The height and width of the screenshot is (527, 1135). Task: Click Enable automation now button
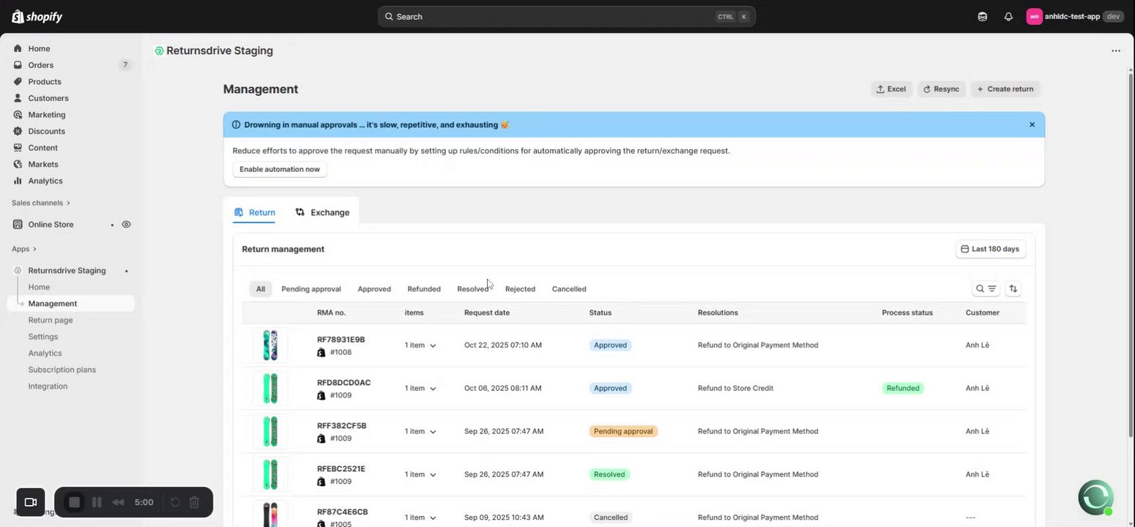280,169
